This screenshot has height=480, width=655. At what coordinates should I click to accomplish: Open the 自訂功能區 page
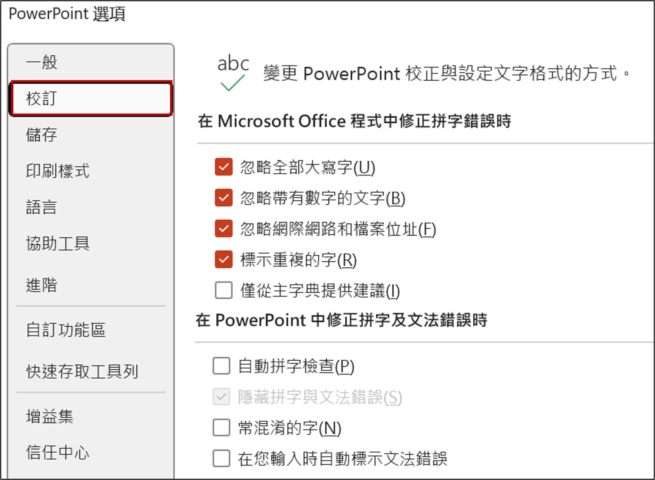66,330
